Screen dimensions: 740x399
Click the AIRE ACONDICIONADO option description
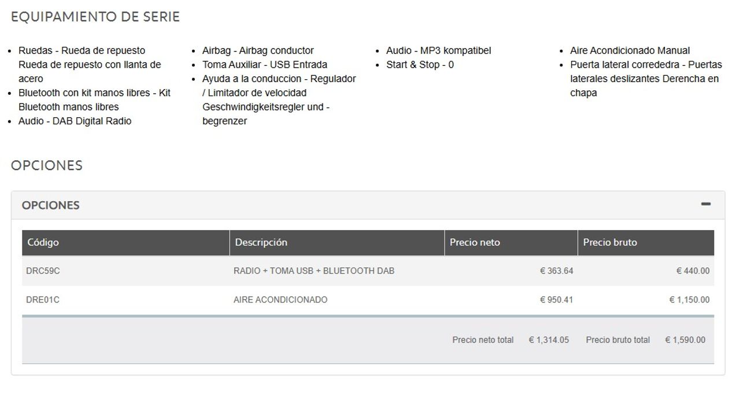point(280,300)
